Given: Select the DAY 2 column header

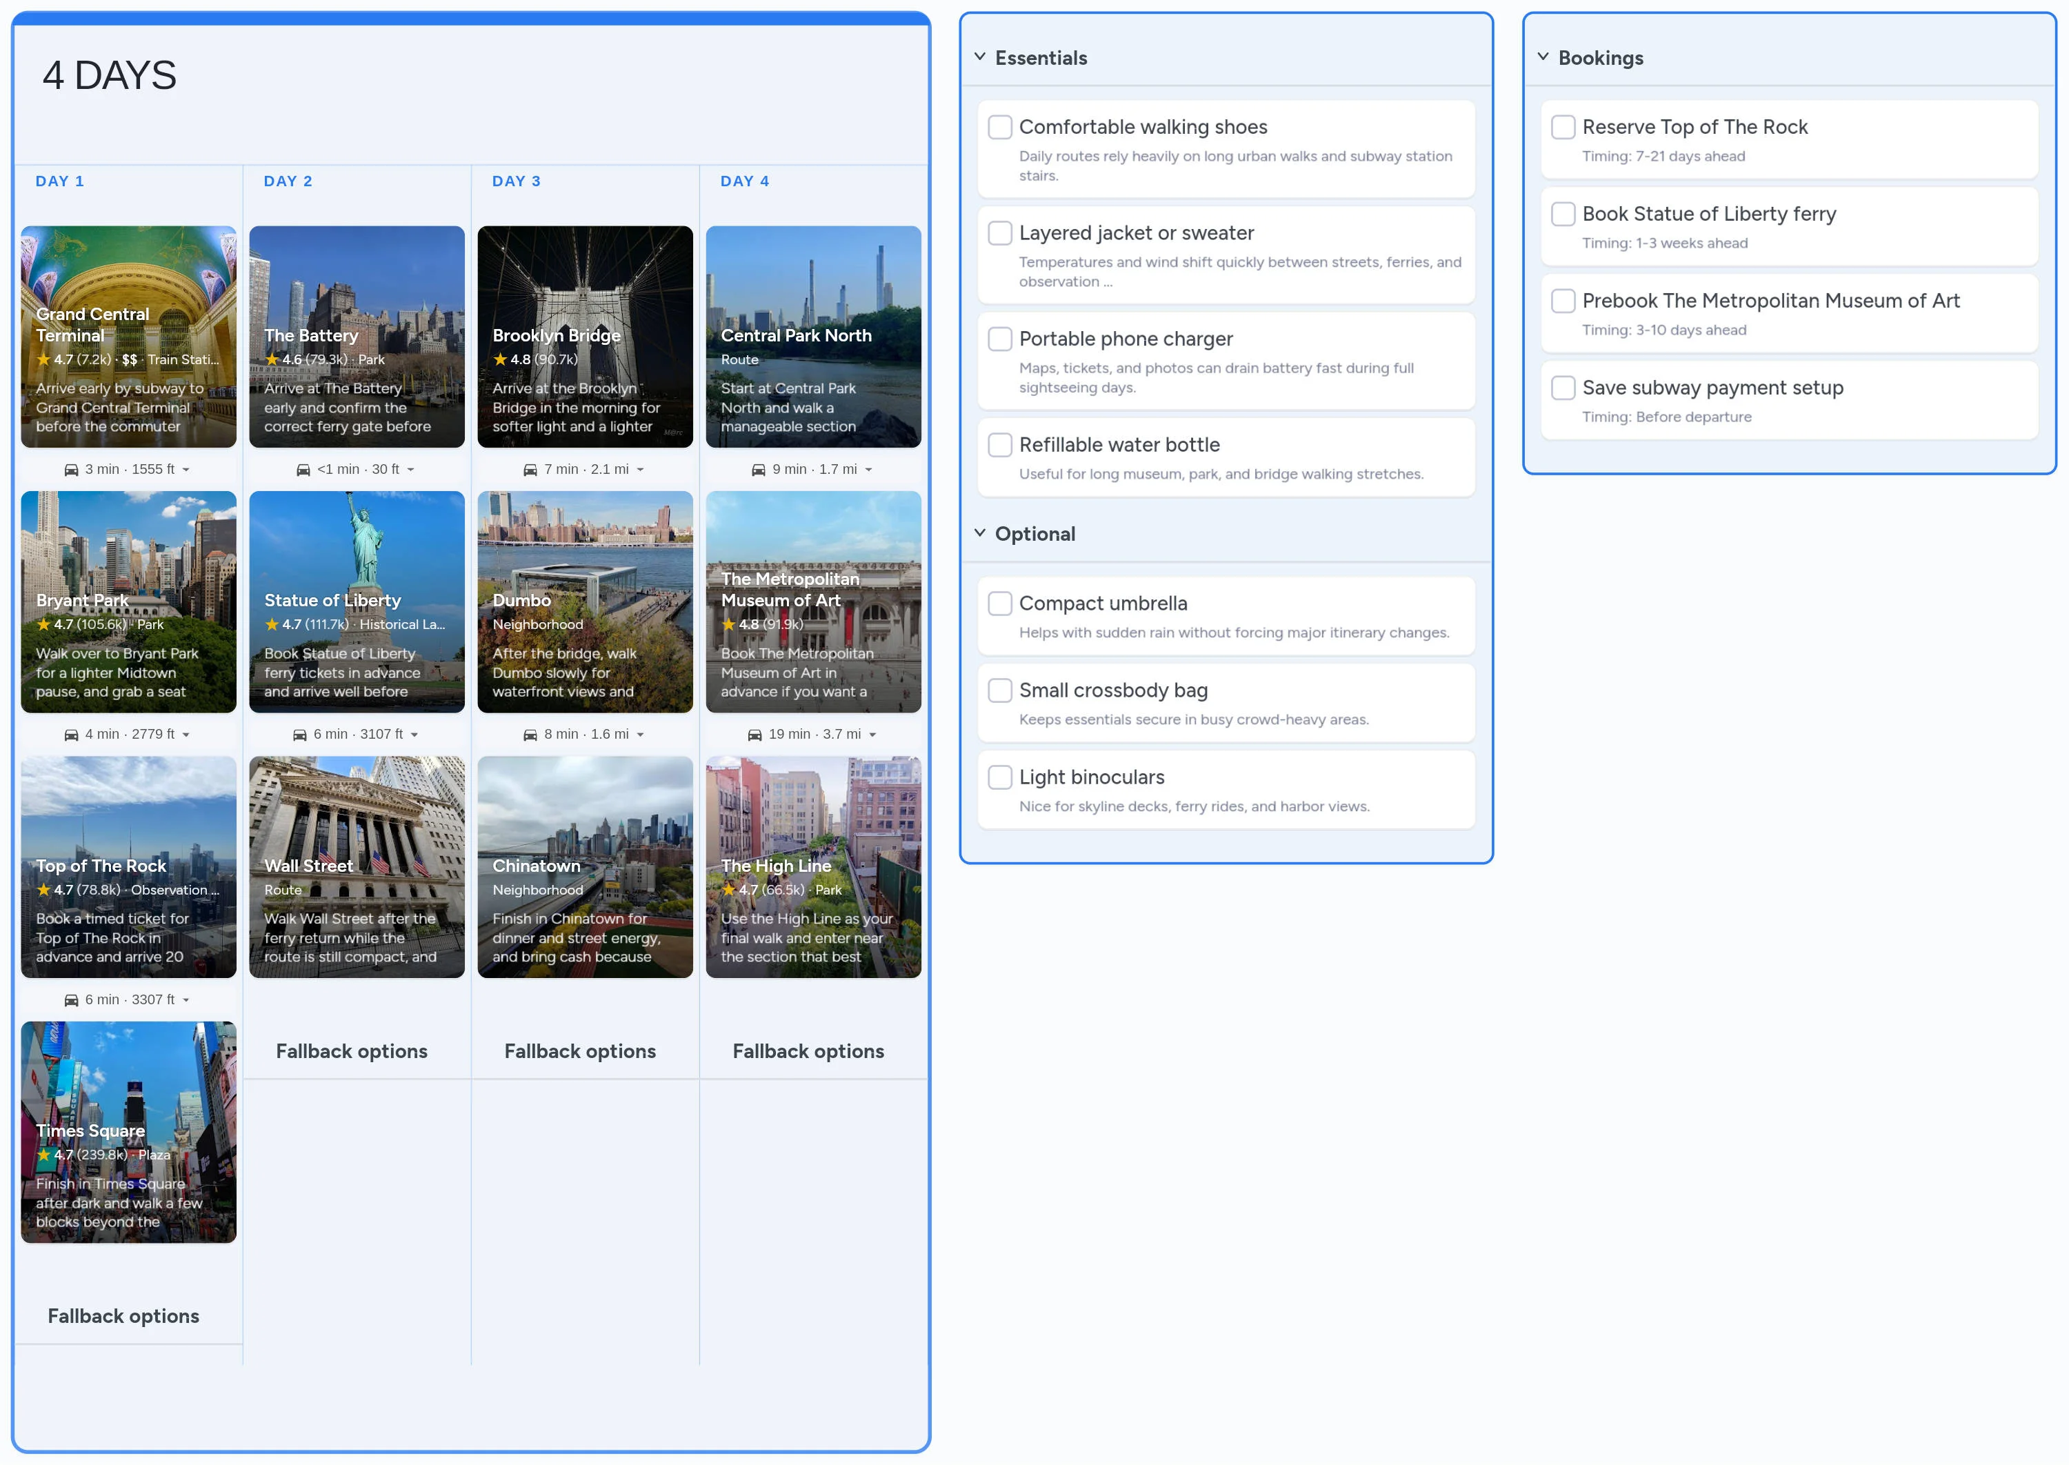Looking at the screenshot, I should coord(288,181).
